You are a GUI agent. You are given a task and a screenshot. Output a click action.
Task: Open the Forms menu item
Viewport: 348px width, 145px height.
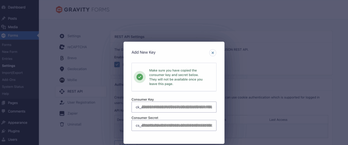[x=13, y=35]
